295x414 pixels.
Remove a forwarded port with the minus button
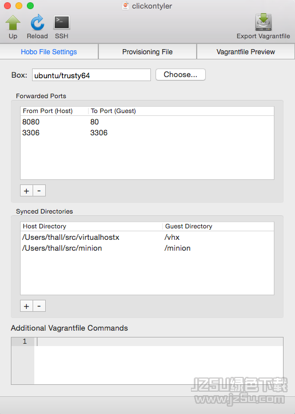39,191
